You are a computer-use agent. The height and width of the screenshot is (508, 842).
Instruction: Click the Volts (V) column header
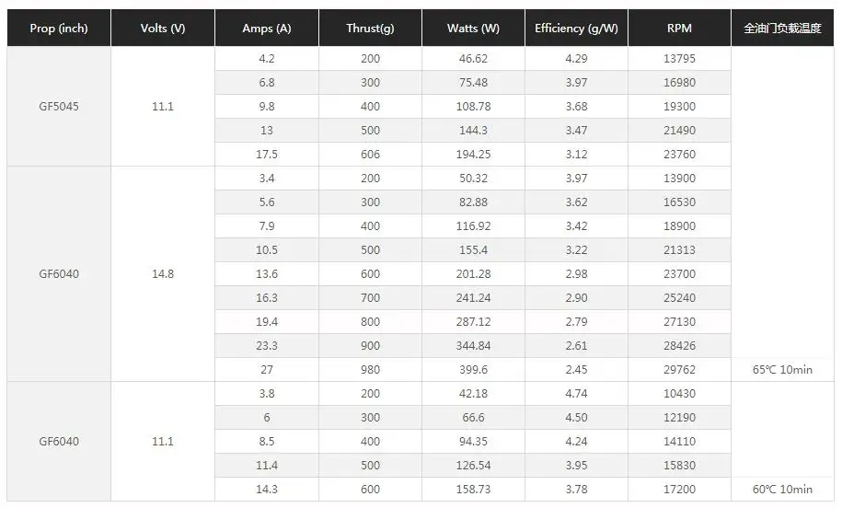[x=163, y=28]
